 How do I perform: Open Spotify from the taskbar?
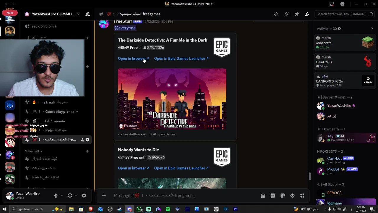tap(168, 209)
